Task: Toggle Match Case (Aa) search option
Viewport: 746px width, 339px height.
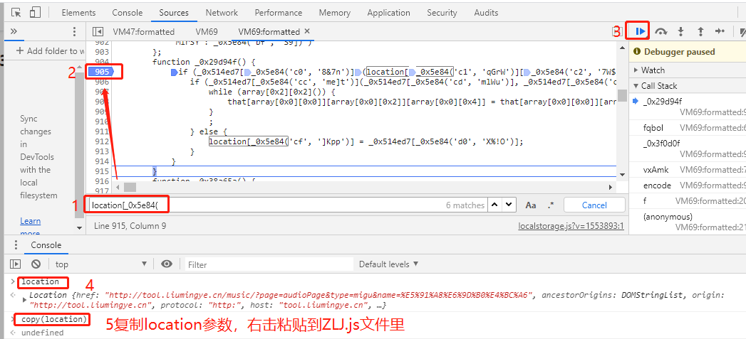Action: tap(531, 205)
